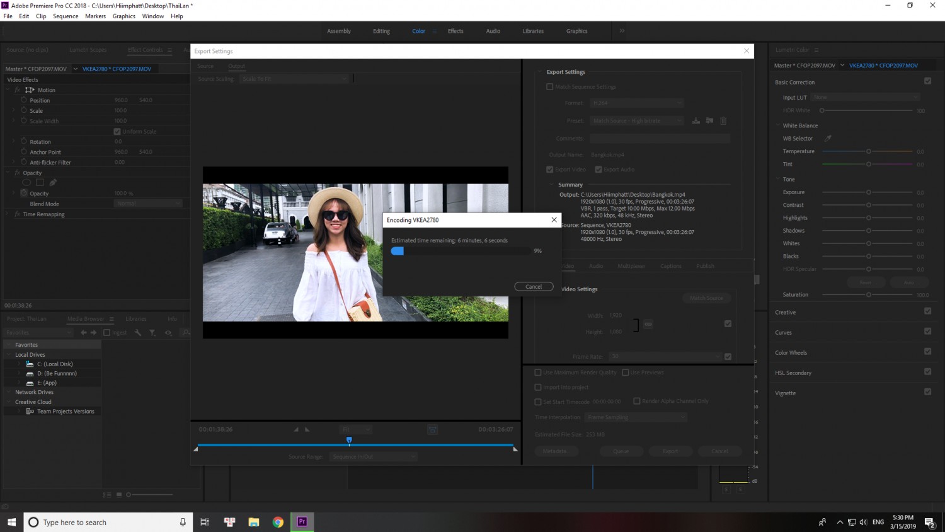945x532 pixels.
Task: Toggle Match Sequence Settings checkbox
Action: coord(549,87)
